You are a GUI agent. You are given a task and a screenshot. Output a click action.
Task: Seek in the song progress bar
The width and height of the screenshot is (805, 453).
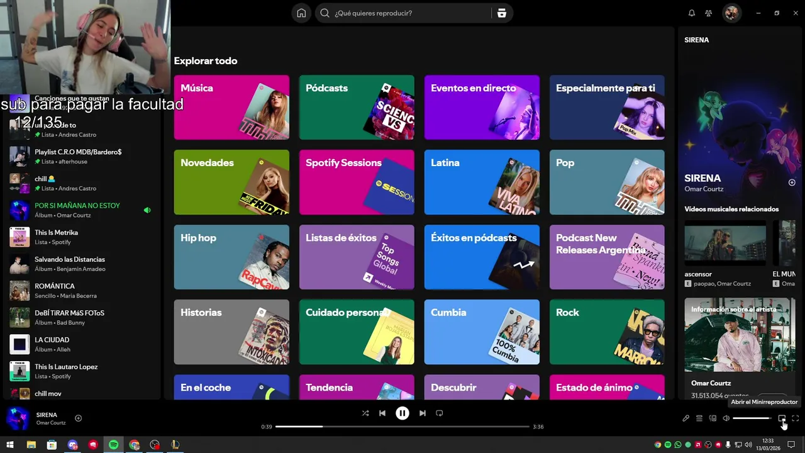(402, 427)
